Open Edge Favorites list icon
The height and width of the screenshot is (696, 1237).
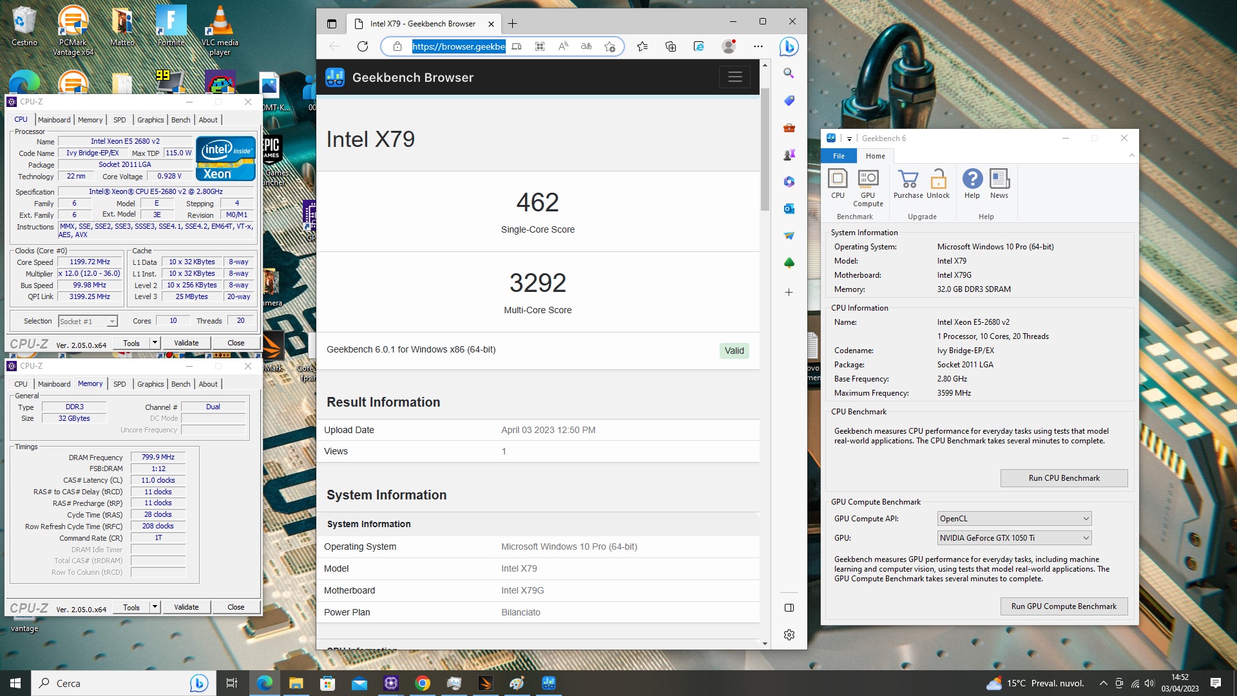click(x=642, y=46)
